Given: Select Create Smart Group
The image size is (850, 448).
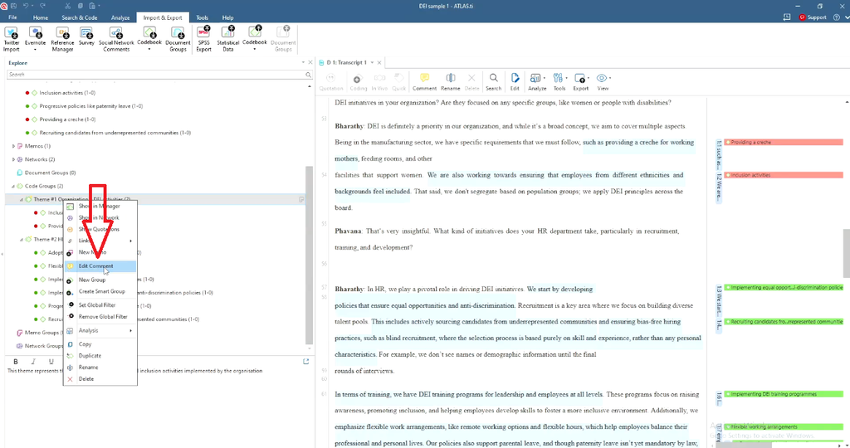Looking at the screenshot, I should coord(100,291).
